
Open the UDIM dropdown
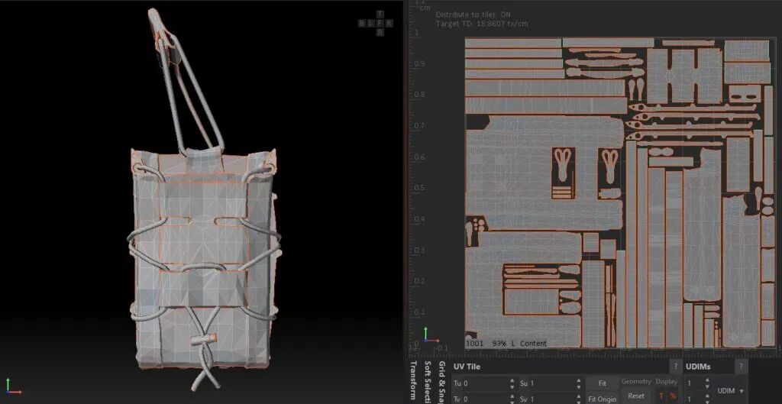click(x=731, y=390)
